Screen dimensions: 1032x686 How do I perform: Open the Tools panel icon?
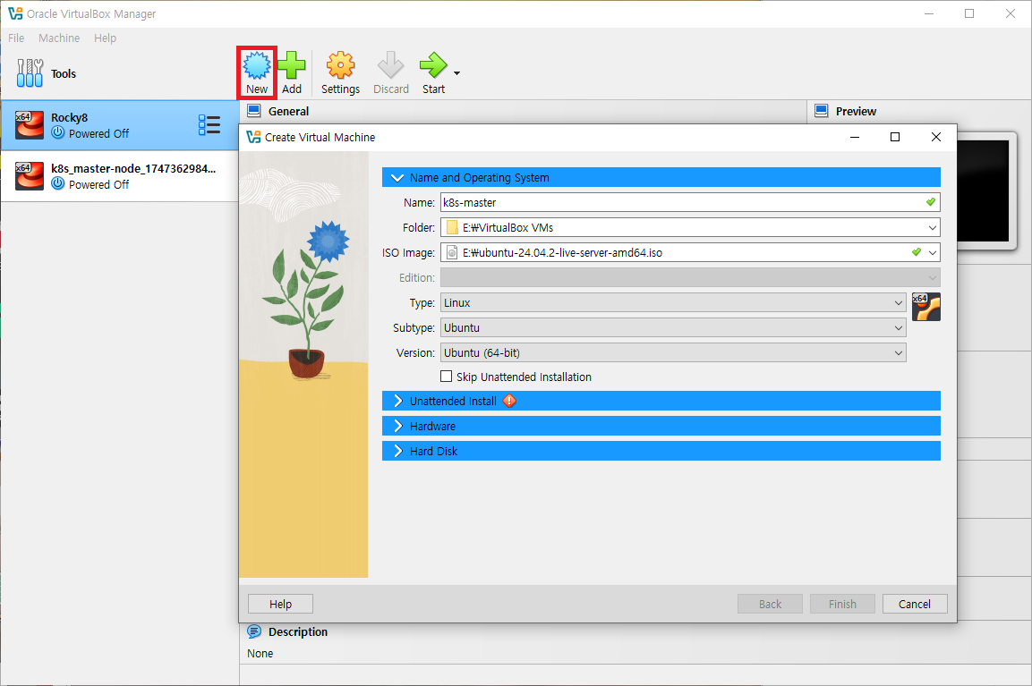pos(30,73)
